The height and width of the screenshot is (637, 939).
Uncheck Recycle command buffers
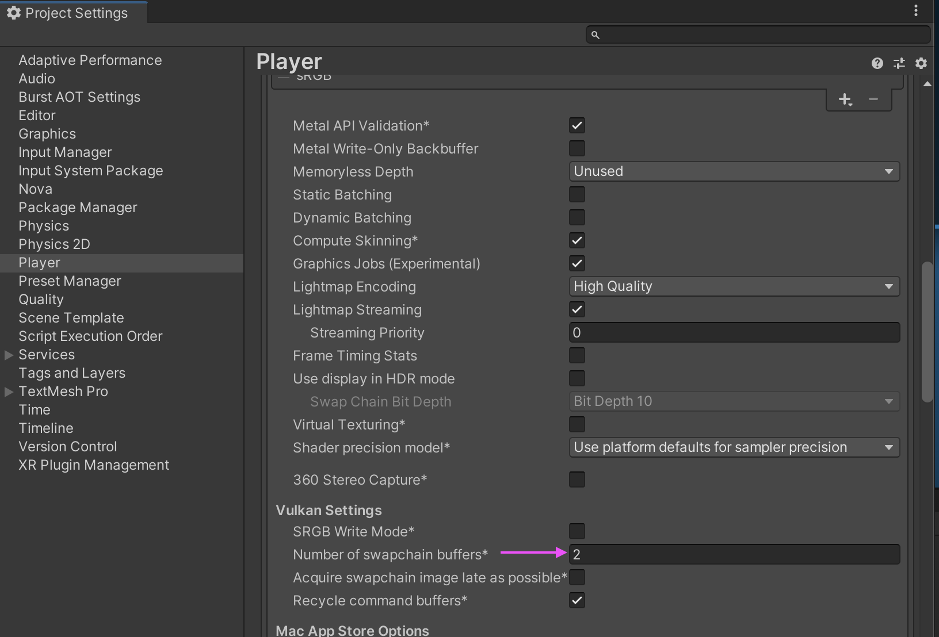coord(577,600)
